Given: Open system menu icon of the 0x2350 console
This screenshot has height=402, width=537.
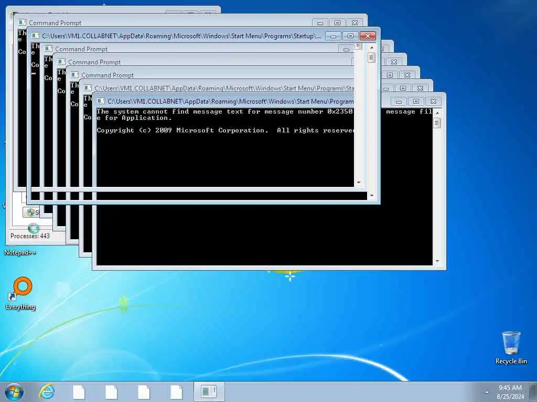Looking at the screenshot, I should (x=100, y=101).
